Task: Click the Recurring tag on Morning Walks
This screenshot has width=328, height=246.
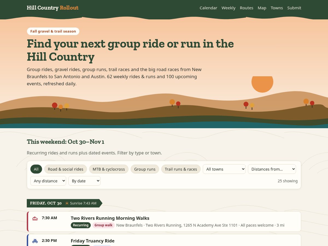Action: point(81,225)
